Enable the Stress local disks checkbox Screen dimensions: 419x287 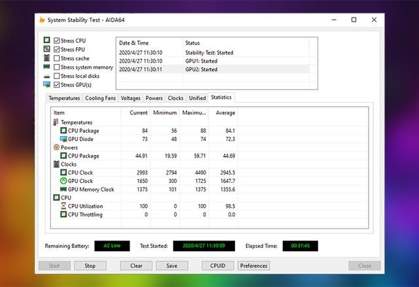point(57,76)
